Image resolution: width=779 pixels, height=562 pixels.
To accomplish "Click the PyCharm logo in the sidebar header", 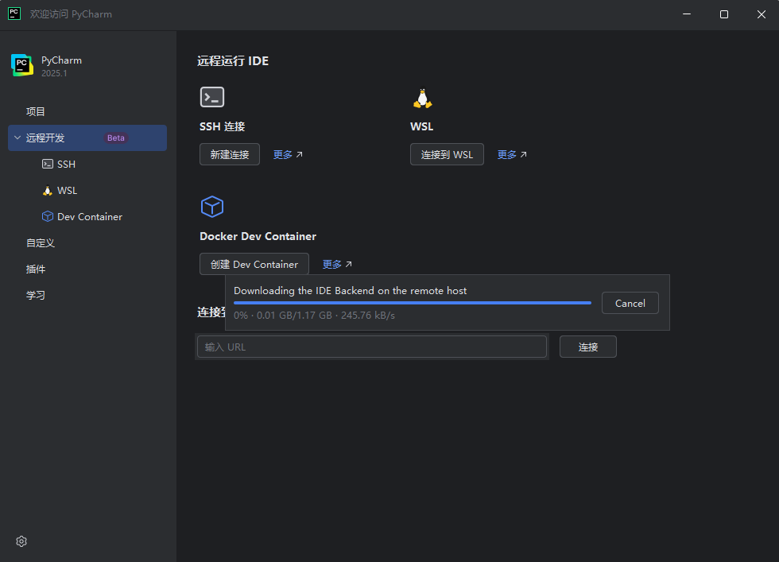I will tap(22, 65).
